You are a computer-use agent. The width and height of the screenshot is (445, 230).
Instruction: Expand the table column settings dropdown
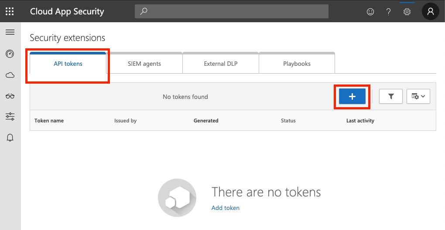point(418,97)
